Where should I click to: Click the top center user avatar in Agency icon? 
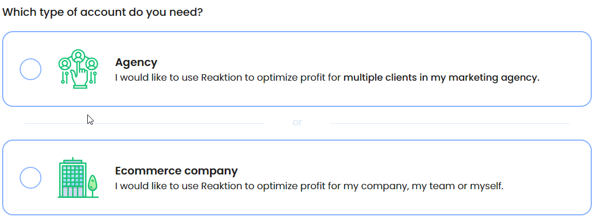78,56
